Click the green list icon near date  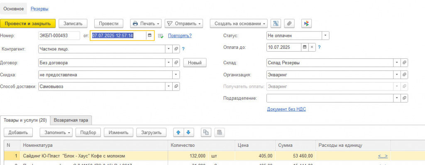(161, 36)
